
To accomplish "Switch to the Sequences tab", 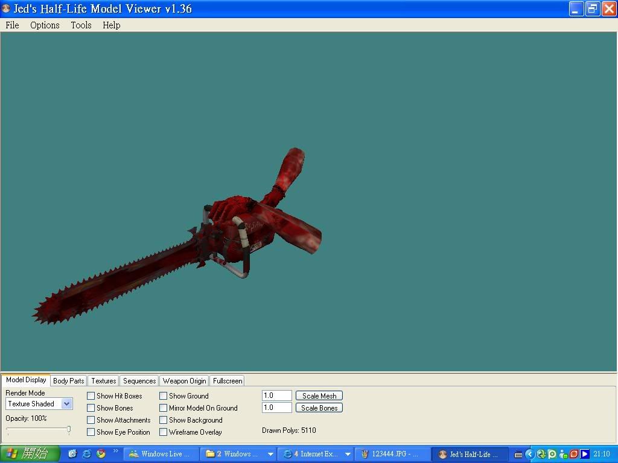I will tap(139, 381).
